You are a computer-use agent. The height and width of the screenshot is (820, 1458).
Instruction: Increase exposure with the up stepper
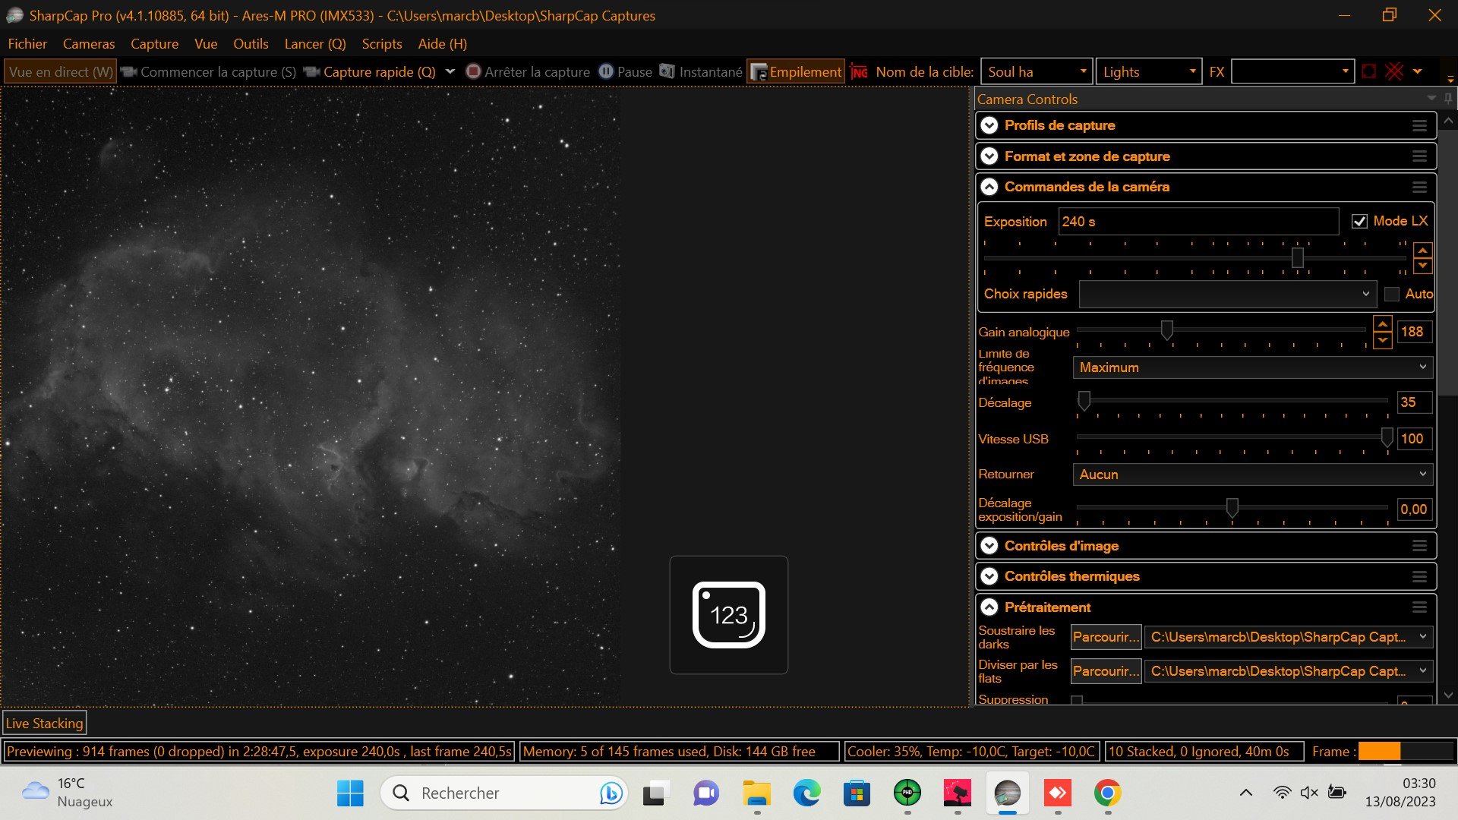1422,250
